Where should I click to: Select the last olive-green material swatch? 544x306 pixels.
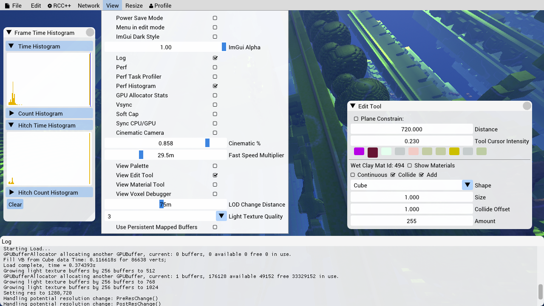[x=482, y=151]
